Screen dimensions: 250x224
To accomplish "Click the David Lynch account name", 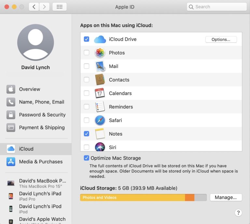I will click(35, 67).
